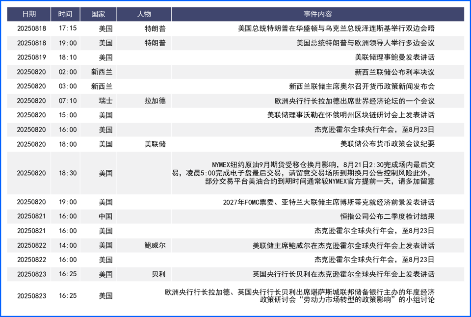Click the 国家 column header

point(98,14)
